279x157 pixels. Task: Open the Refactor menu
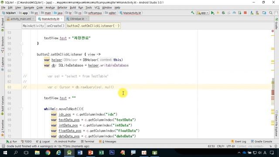tap(62, 7)
